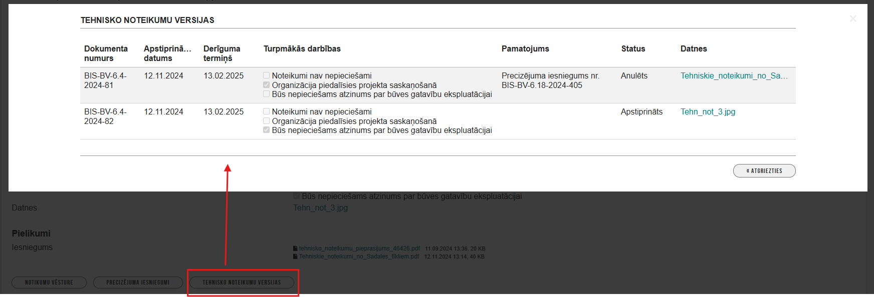
Task: Click file icon beside tehnisko_noteikumu_pieprasijums_46426.pdf
Action: coord(295,248)
